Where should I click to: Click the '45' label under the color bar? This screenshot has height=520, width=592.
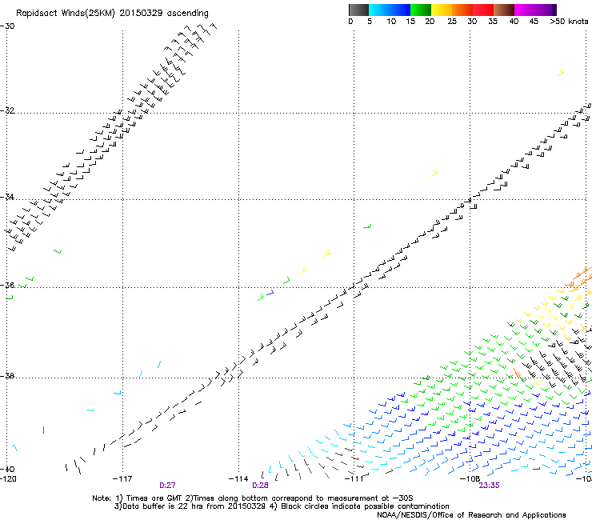pyautogui.click(x=534, y=22)
